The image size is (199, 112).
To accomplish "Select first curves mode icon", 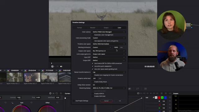I will point(138,93).
